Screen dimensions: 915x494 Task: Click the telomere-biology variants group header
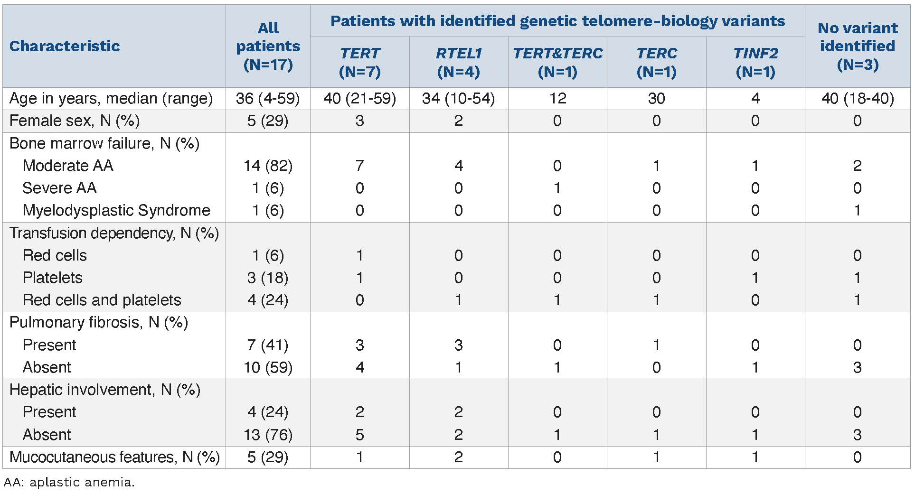click(x=557, y=21)
